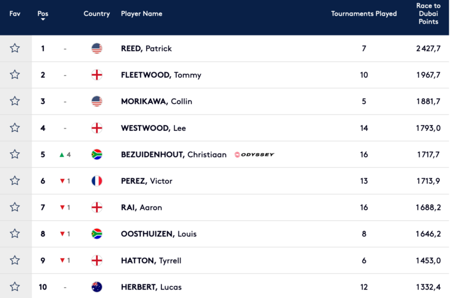Click the England flag next to Tyrrell Hatton
Viewport: 457px width, 298px height.
point(97,261)
